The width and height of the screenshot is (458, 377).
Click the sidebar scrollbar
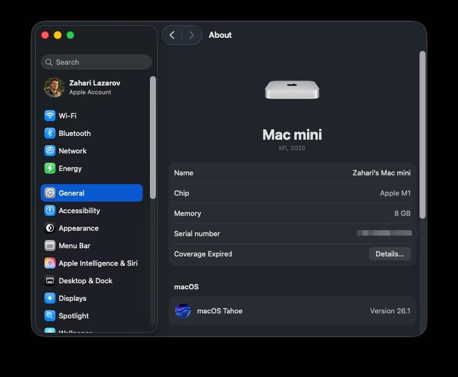(153, 138)
